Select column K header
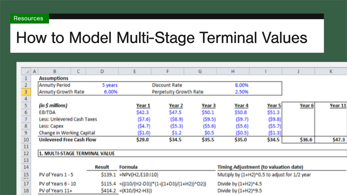The image size is (347, 195). click(x=330, y=71)
